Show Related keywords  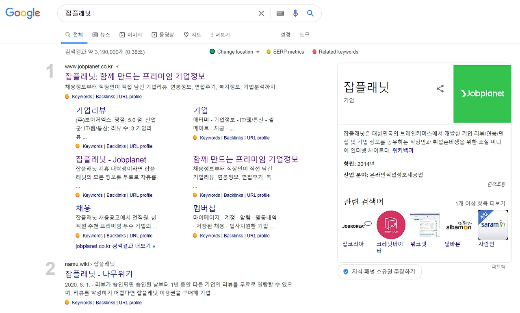(x=335, y=52)
